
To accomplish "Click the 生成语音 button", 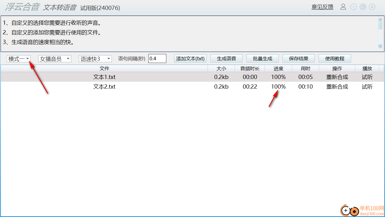I will point(226,58).
